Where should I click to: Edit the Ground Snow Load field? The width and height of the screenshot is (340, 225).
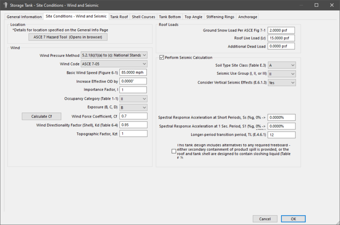pyautogui.click(x=281, y=31)
